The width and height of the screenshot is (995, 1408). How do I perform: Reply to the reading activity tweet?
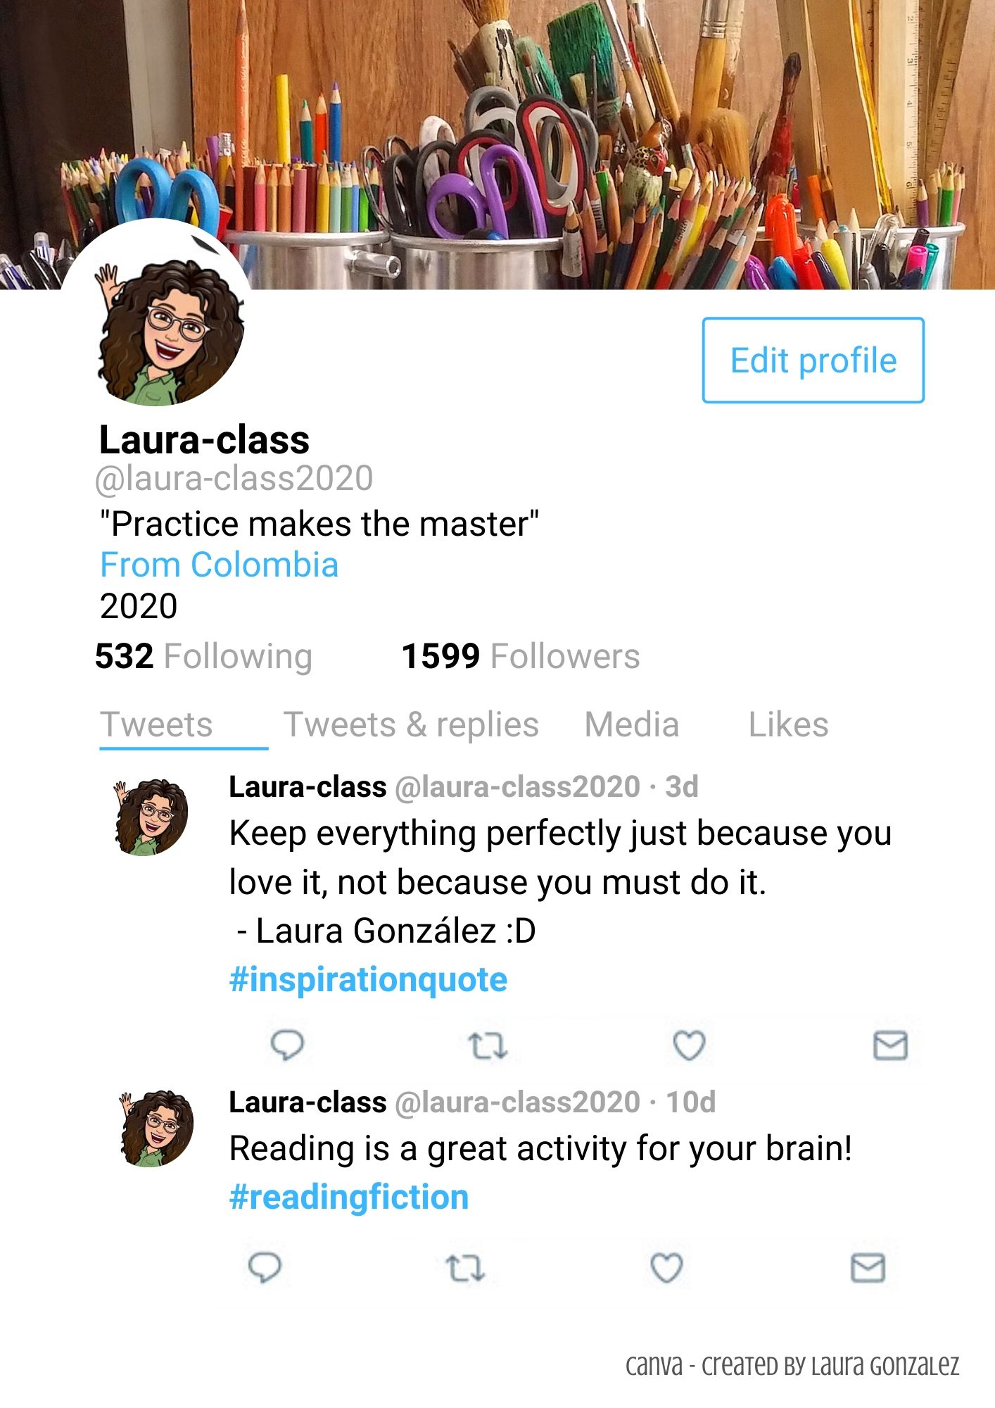(x=265, y=1268)
